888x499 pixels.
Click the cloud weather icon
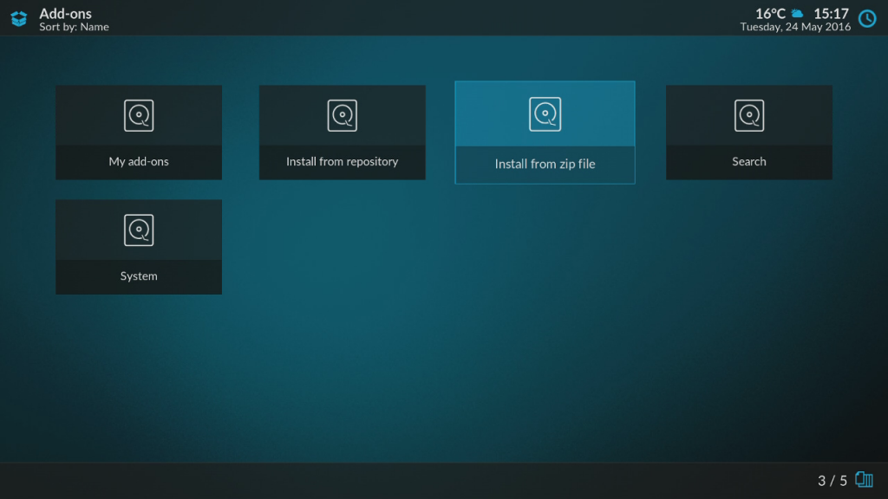click(798, 13)
